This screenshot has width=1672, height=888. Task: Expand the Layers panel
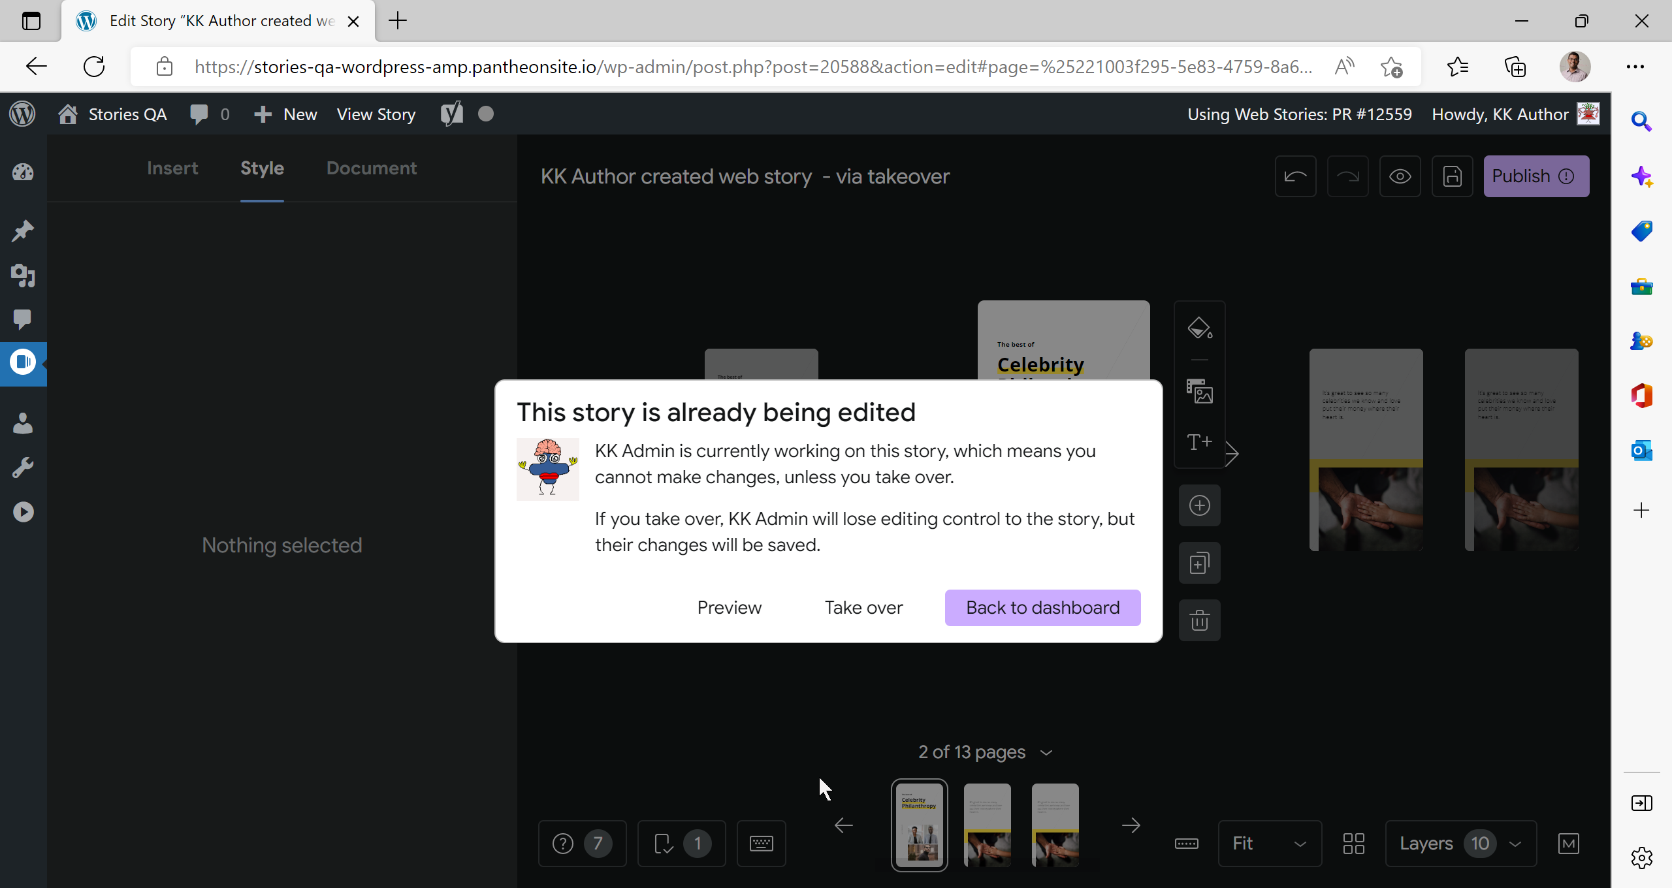pyautogui.click(x=1461, y=844)
